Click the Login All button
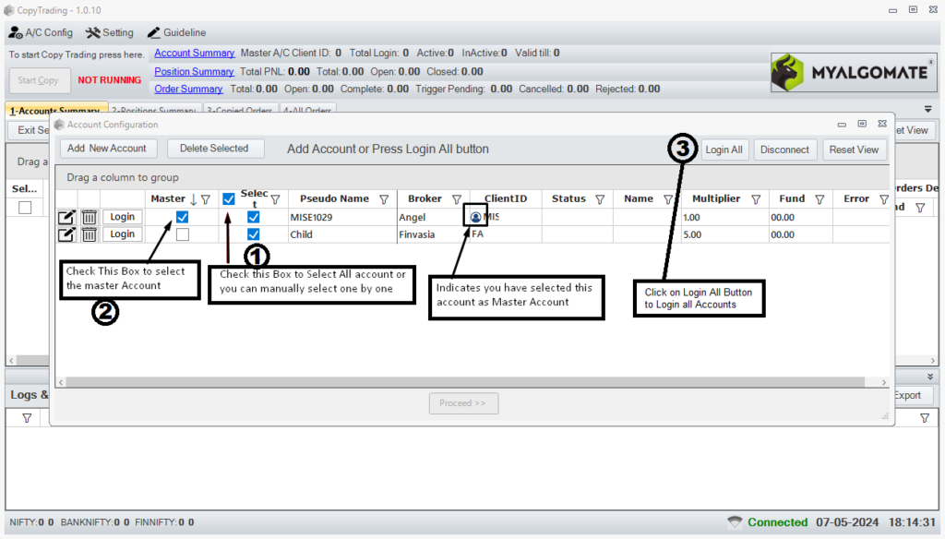This screenshot has height=539, width=945. click(x=724, y=150)
